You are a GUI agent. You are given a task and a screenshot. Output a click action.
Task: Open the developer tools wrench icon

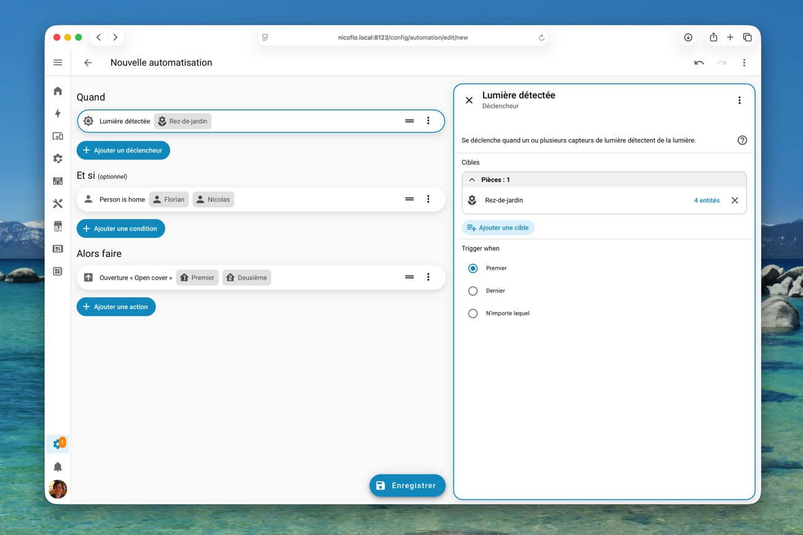[57, 203]
